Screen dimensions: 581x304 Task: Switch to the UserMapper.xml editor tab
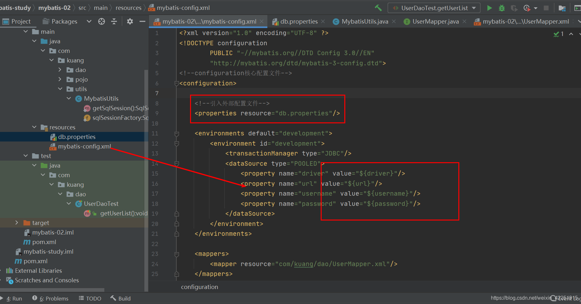click(525, 21)
